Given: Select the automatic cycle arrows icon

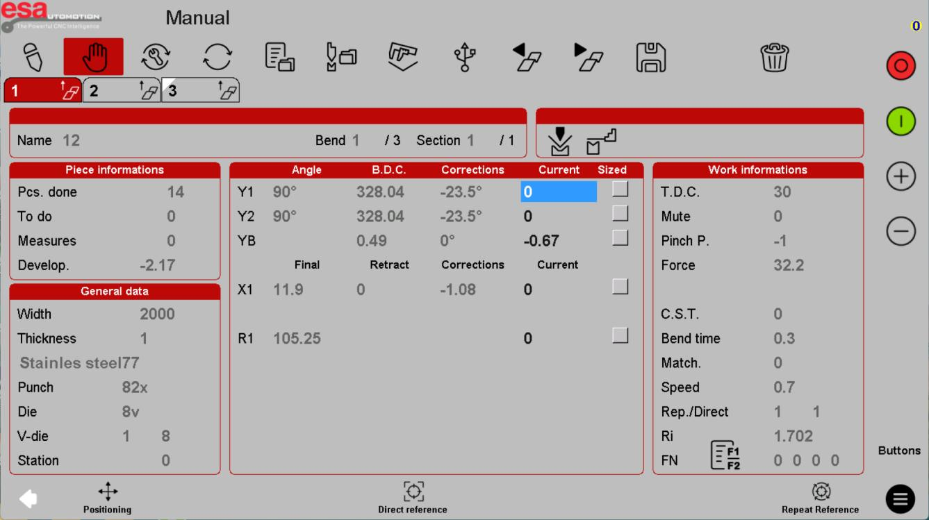Looking at the screenshot, I should pyautogui.click(x=217, y=57).
